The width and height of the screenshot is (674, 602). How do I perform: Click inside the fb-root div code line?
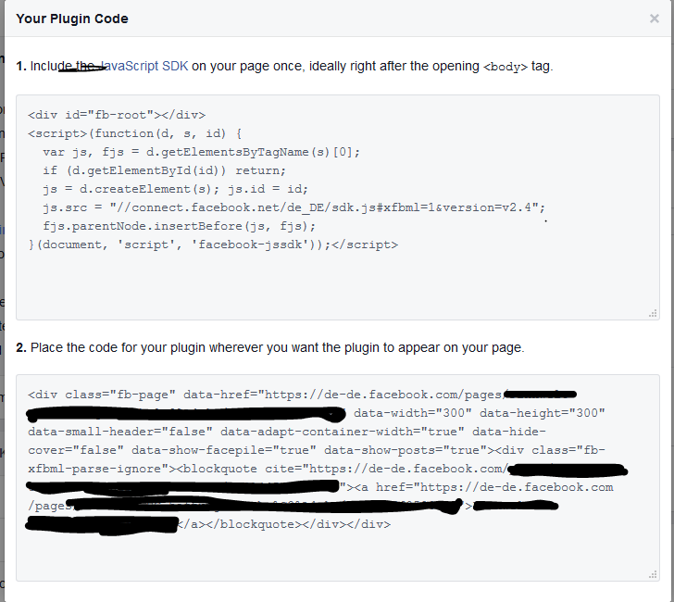117,115
